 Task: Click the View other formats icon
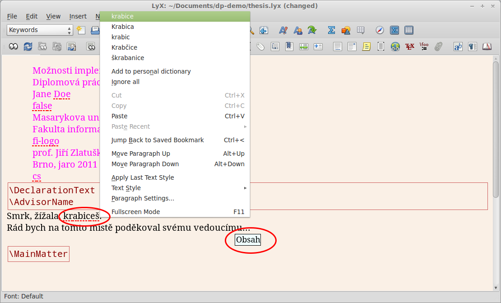[x=91, y=47]
